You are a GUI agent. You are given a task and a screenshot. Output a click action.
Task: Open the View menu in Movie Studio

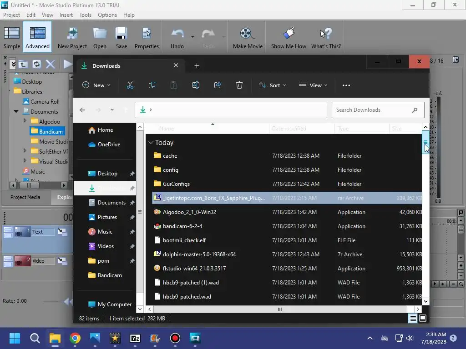tap(47, 15)
